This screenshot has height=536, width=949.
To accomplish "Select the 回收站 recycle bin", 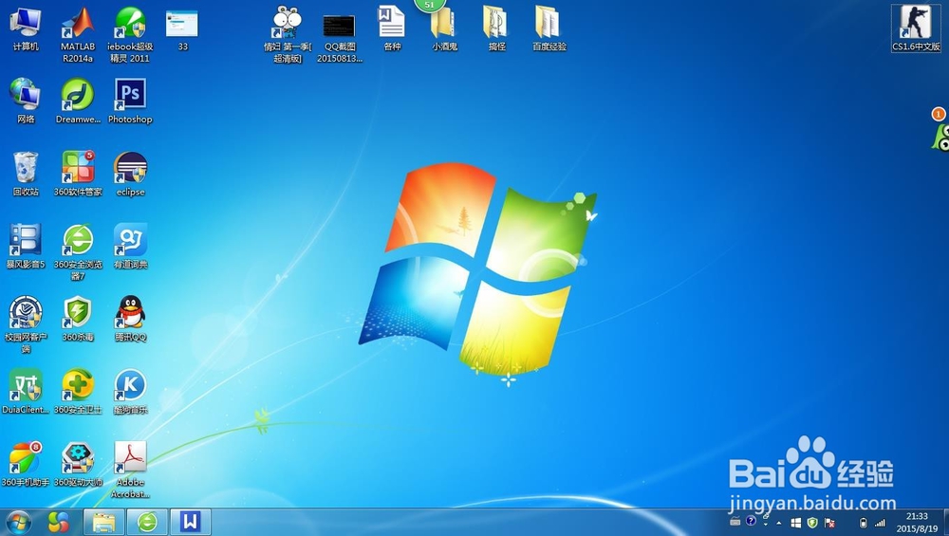I will 26,175.
